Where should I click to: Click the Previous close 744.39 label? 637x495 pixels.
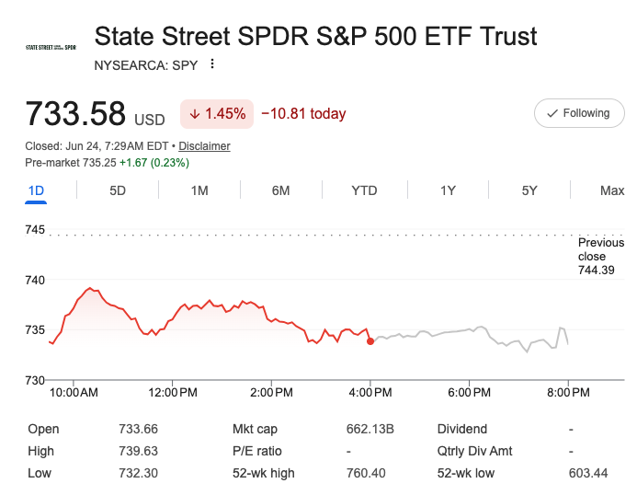point(601,257)
